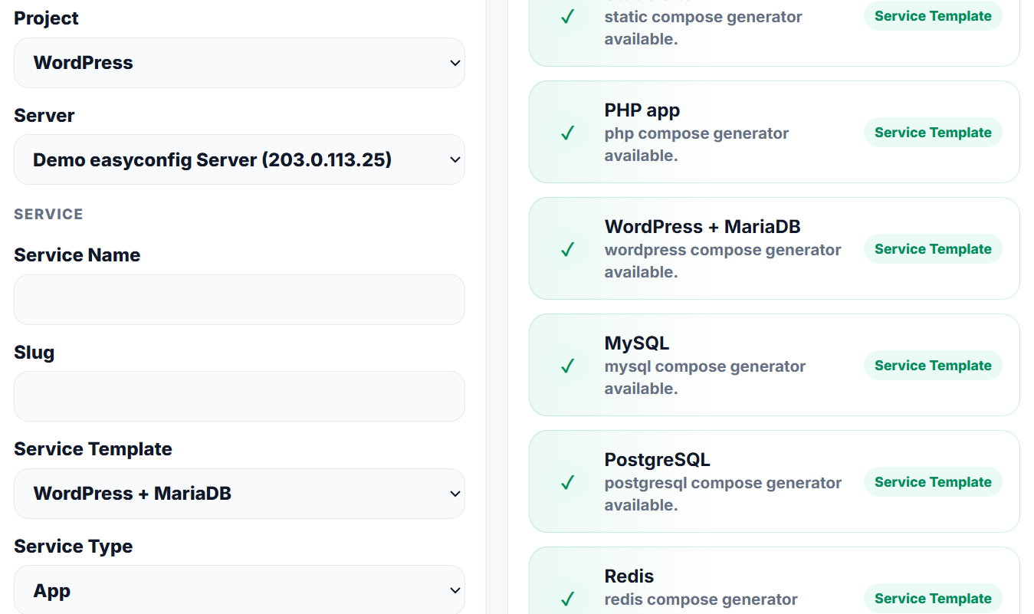Image resolution: width=1034 pixels, height=614 pixels.
Task: Click the Service Type field label
Action: point(74,547)
